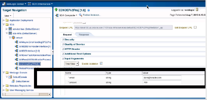The image size is (207, 100).
Task: Click the User Messaging Service folder icon
Action: [x=7, y=90]
